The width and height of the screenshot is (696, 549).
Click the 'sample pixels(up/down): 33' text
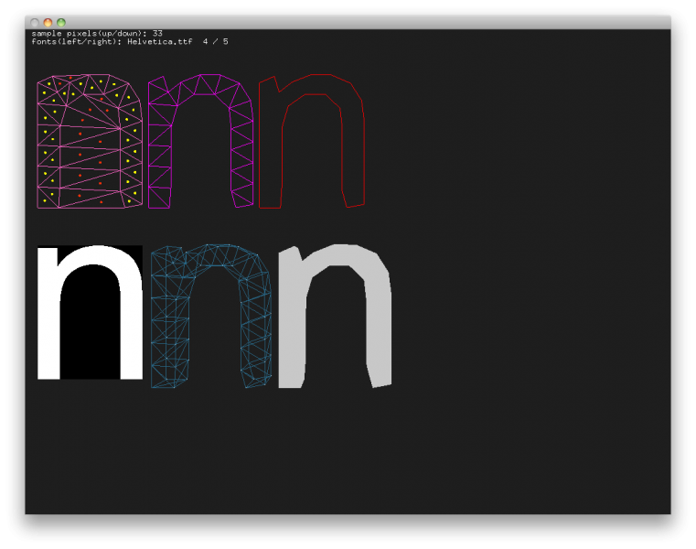pyautogui.click(x=97, y=33)
